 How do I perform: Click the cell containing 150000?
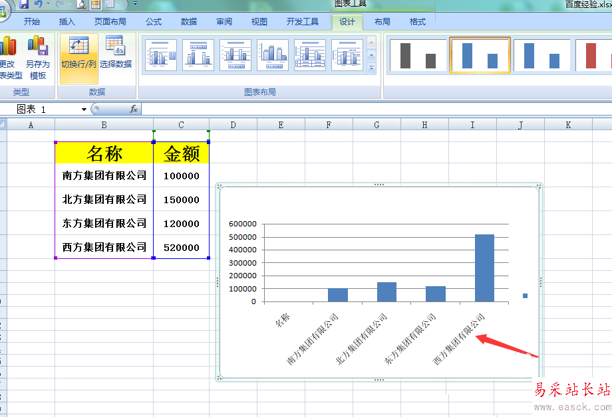point(182,200)
